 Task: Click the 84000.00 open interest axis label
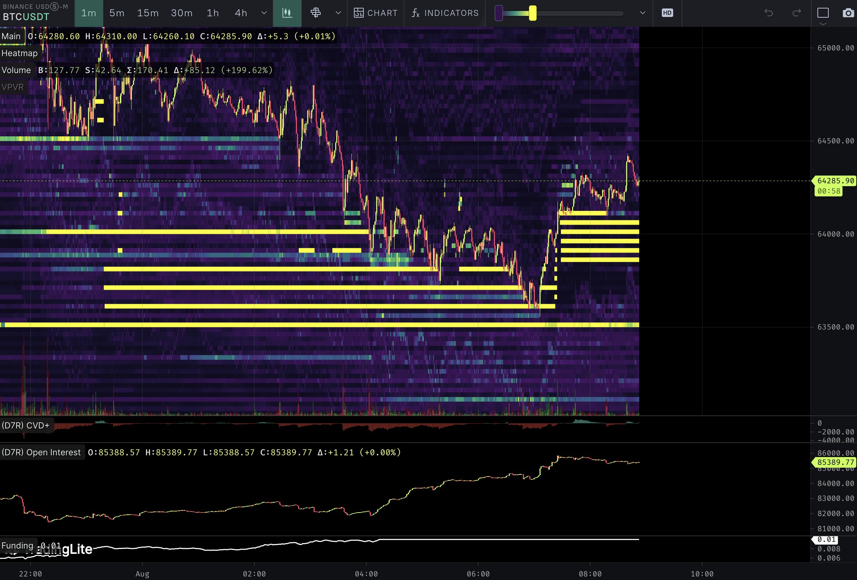tap(836, 484)
